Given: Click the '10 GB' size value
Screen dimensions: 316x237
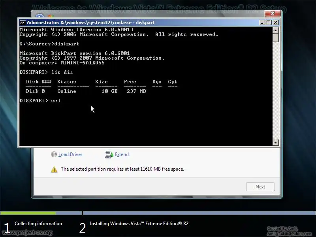Looking at the screenshot, I should pos(109,91).
